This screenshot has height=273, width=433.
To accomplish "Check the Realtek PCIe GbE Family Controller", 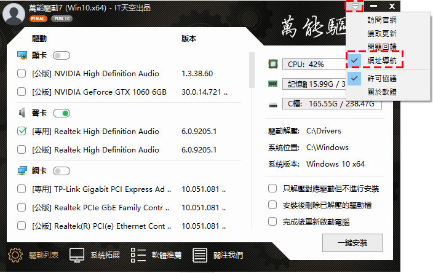I will click(x=22, y=207).
